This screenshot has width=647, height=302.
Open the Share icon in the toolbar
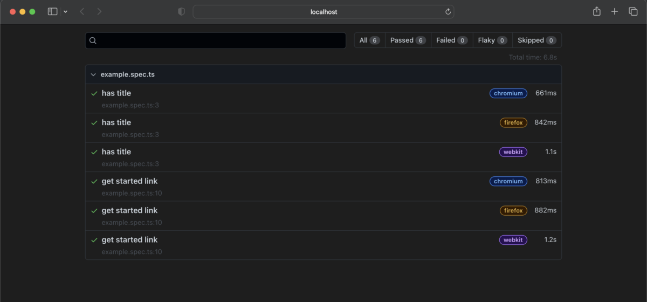(x=596, y=11)
